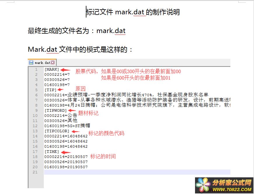Click the [TIP] section header
The width and height of the screenshot is (254, 194).
click(51, 90)
